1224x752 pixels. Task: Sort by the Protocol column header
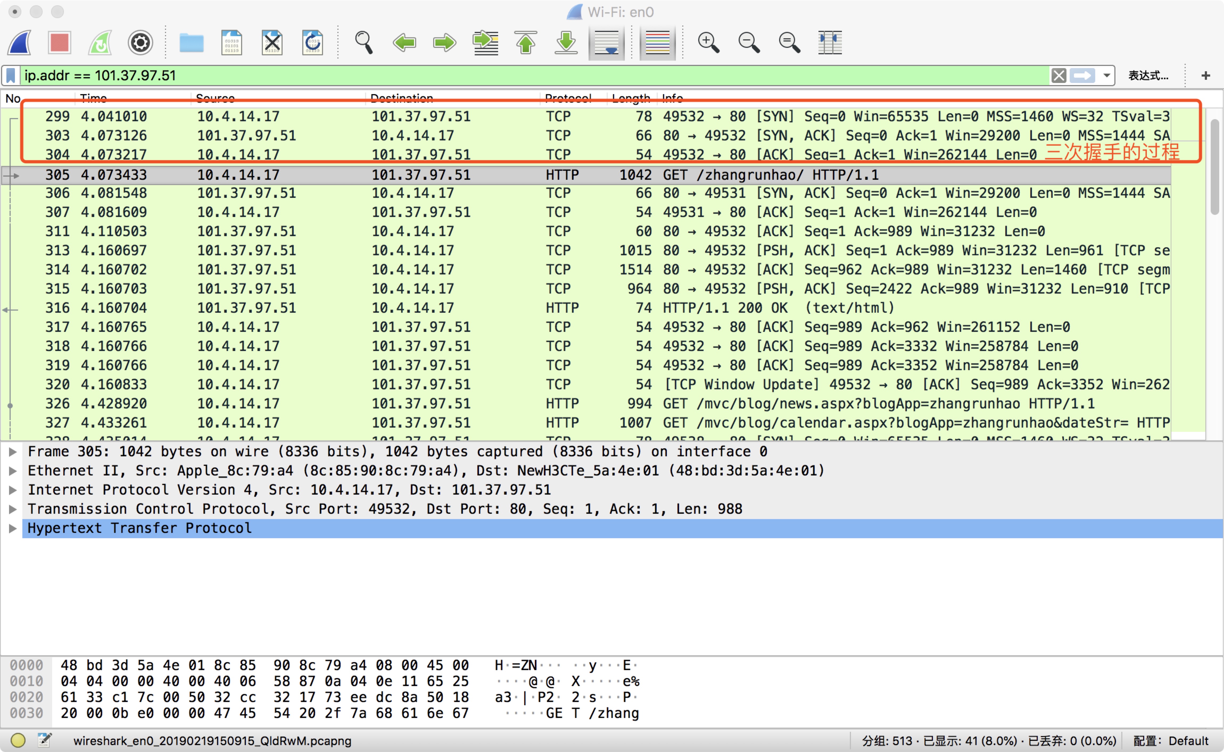[573, 98]
